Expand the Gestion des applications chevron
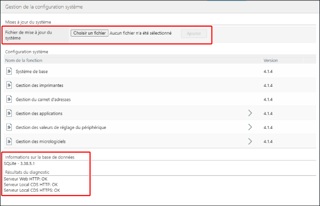 click(250, 113)
